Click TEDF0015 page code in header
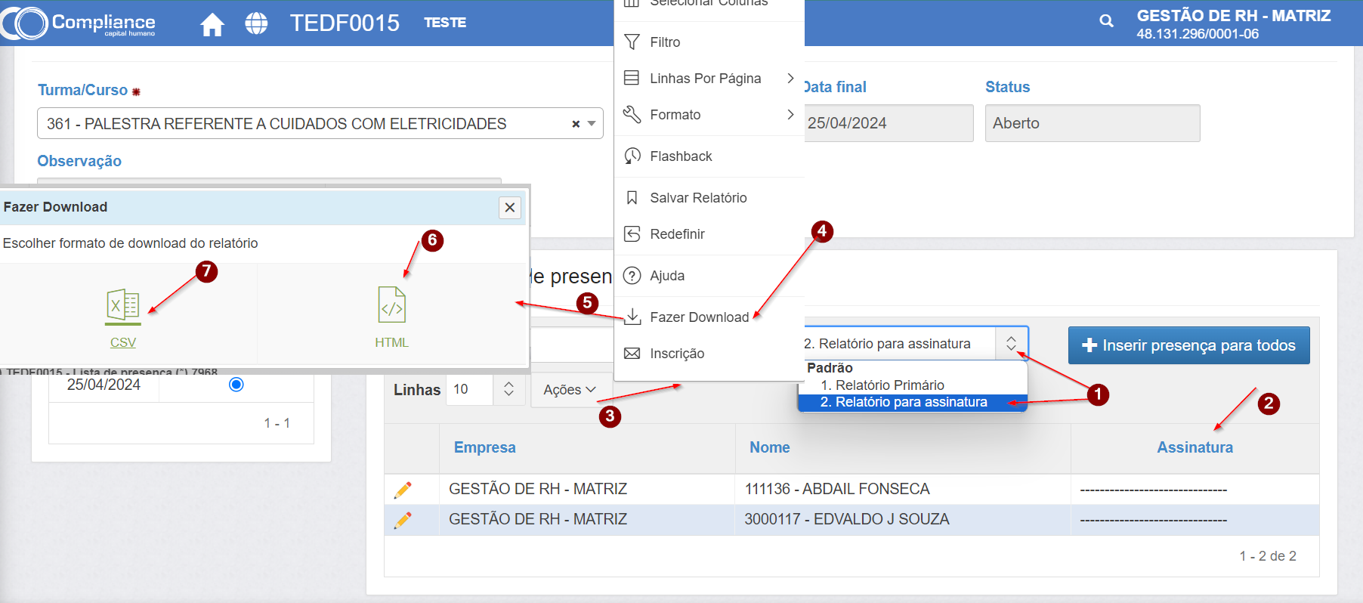1363x603 pixels. coord(345,23)
